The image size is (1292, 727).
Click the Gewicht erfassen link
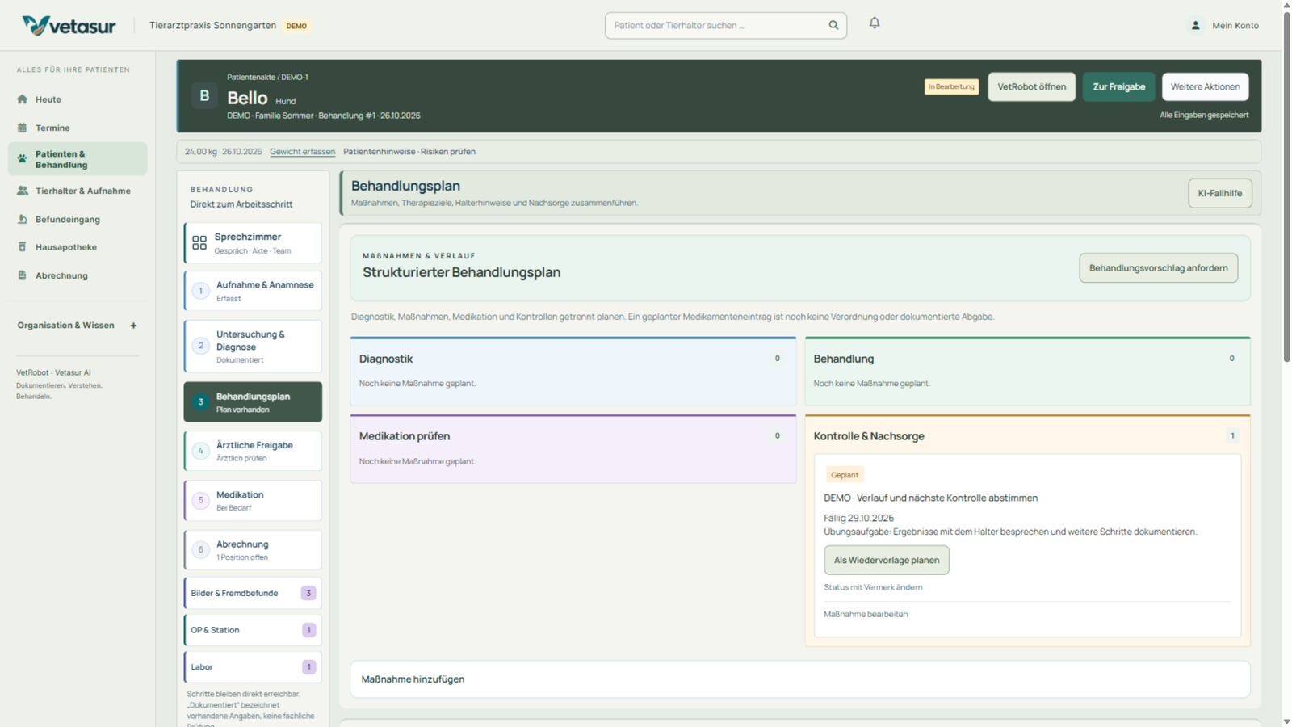click(x=302, y=152)
